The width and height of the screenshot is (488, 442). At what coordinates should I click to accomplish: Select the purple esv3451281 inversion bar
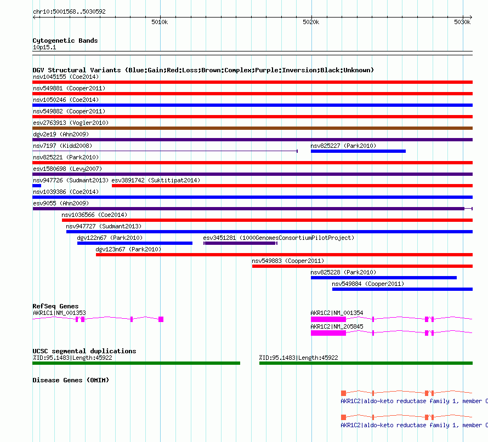coord(240,243)
